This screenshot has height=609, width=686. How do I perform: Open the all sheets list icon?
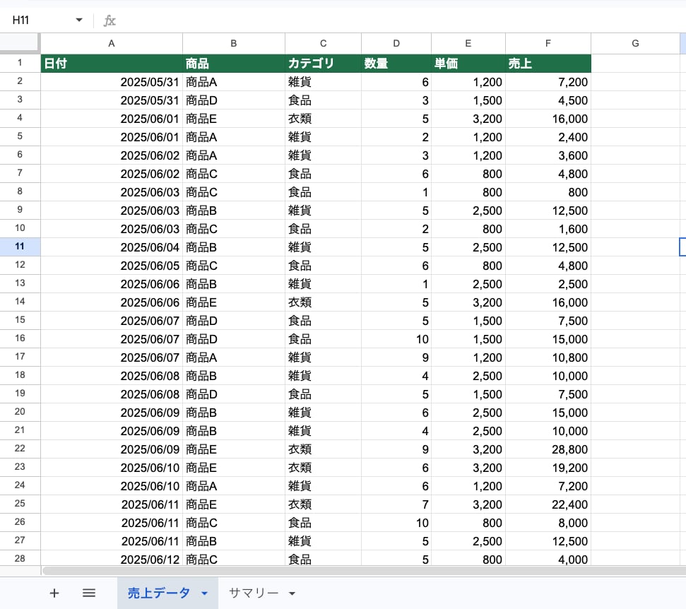[89, 593]
